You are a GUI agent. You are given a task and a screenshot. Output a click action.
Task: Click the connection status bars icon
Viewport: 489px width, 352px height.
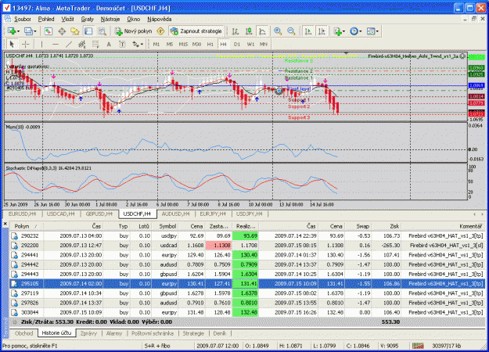418,346
